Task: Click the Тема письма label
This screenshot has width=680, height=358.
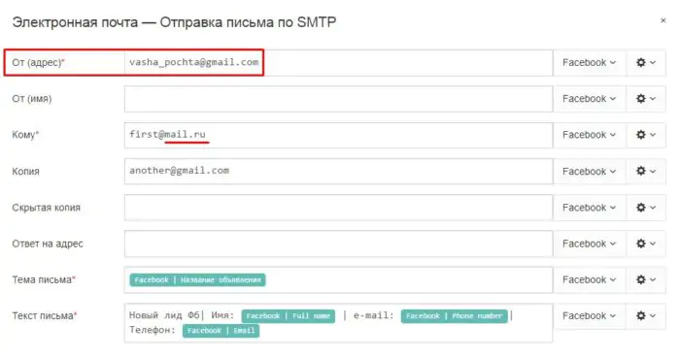Action: point(44,279)
